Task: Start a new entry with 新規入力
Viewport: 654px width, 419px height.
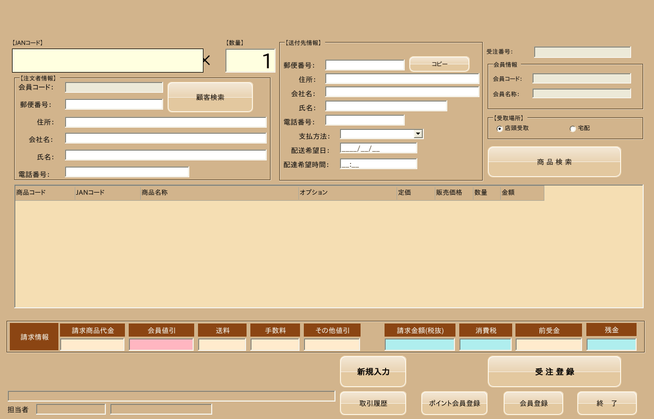Action: pos(373,372)
